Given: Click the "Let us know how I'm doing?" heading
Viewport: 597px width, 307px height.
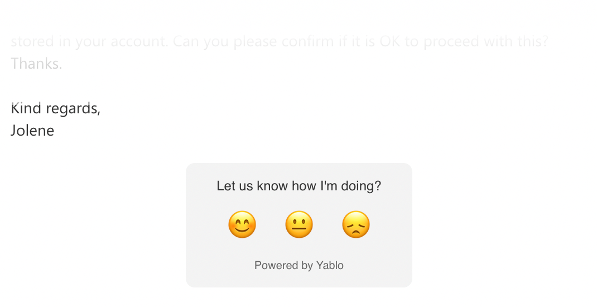Looking at the screenshot, I should pos(298,186).
